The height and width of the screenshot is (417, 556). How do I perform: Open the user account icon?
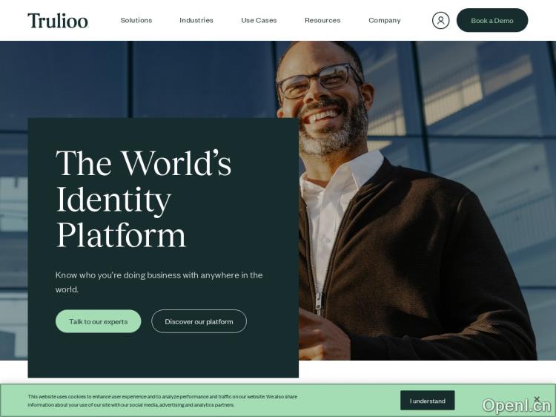pos(440,20)
